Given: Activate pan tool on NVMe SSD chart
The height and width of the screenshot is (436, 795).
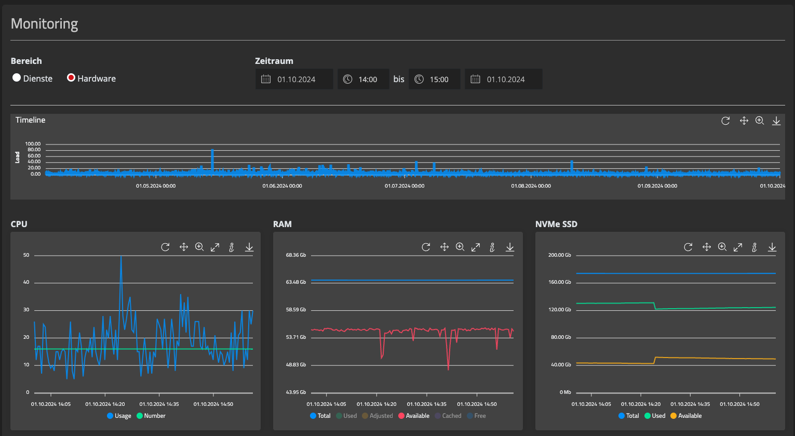Looking at the screenshot, I should coord(706,247).
